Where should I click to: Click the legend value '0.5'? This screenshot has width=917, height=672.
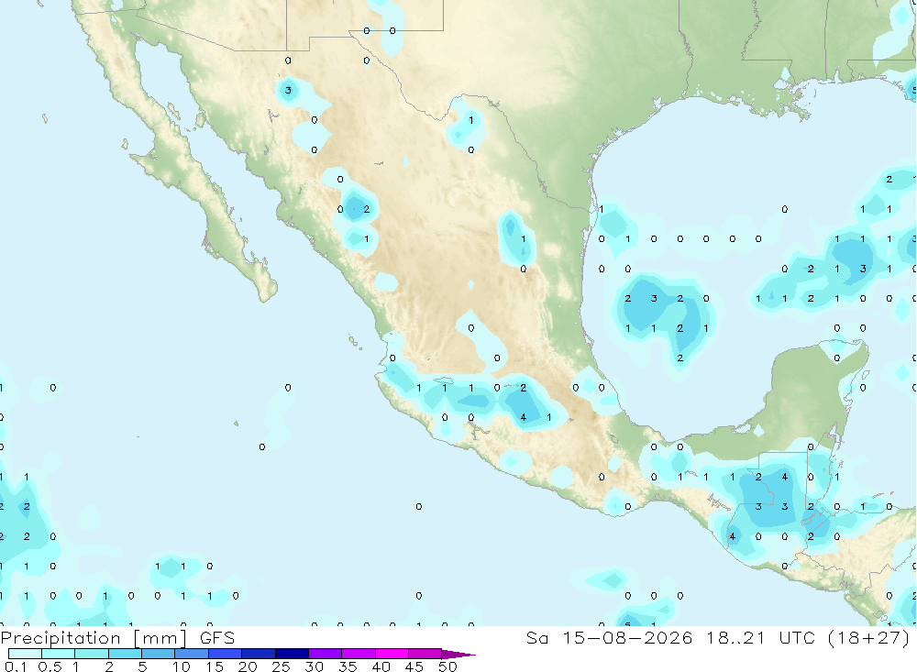coord(50,666)
